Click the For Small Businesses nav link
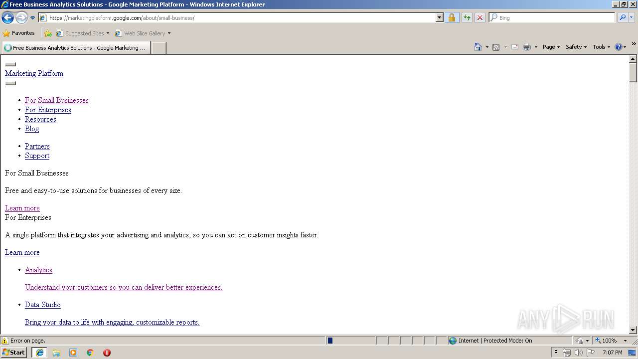The width and height of the screenshot is (638, 359). [x=57, y=100]
